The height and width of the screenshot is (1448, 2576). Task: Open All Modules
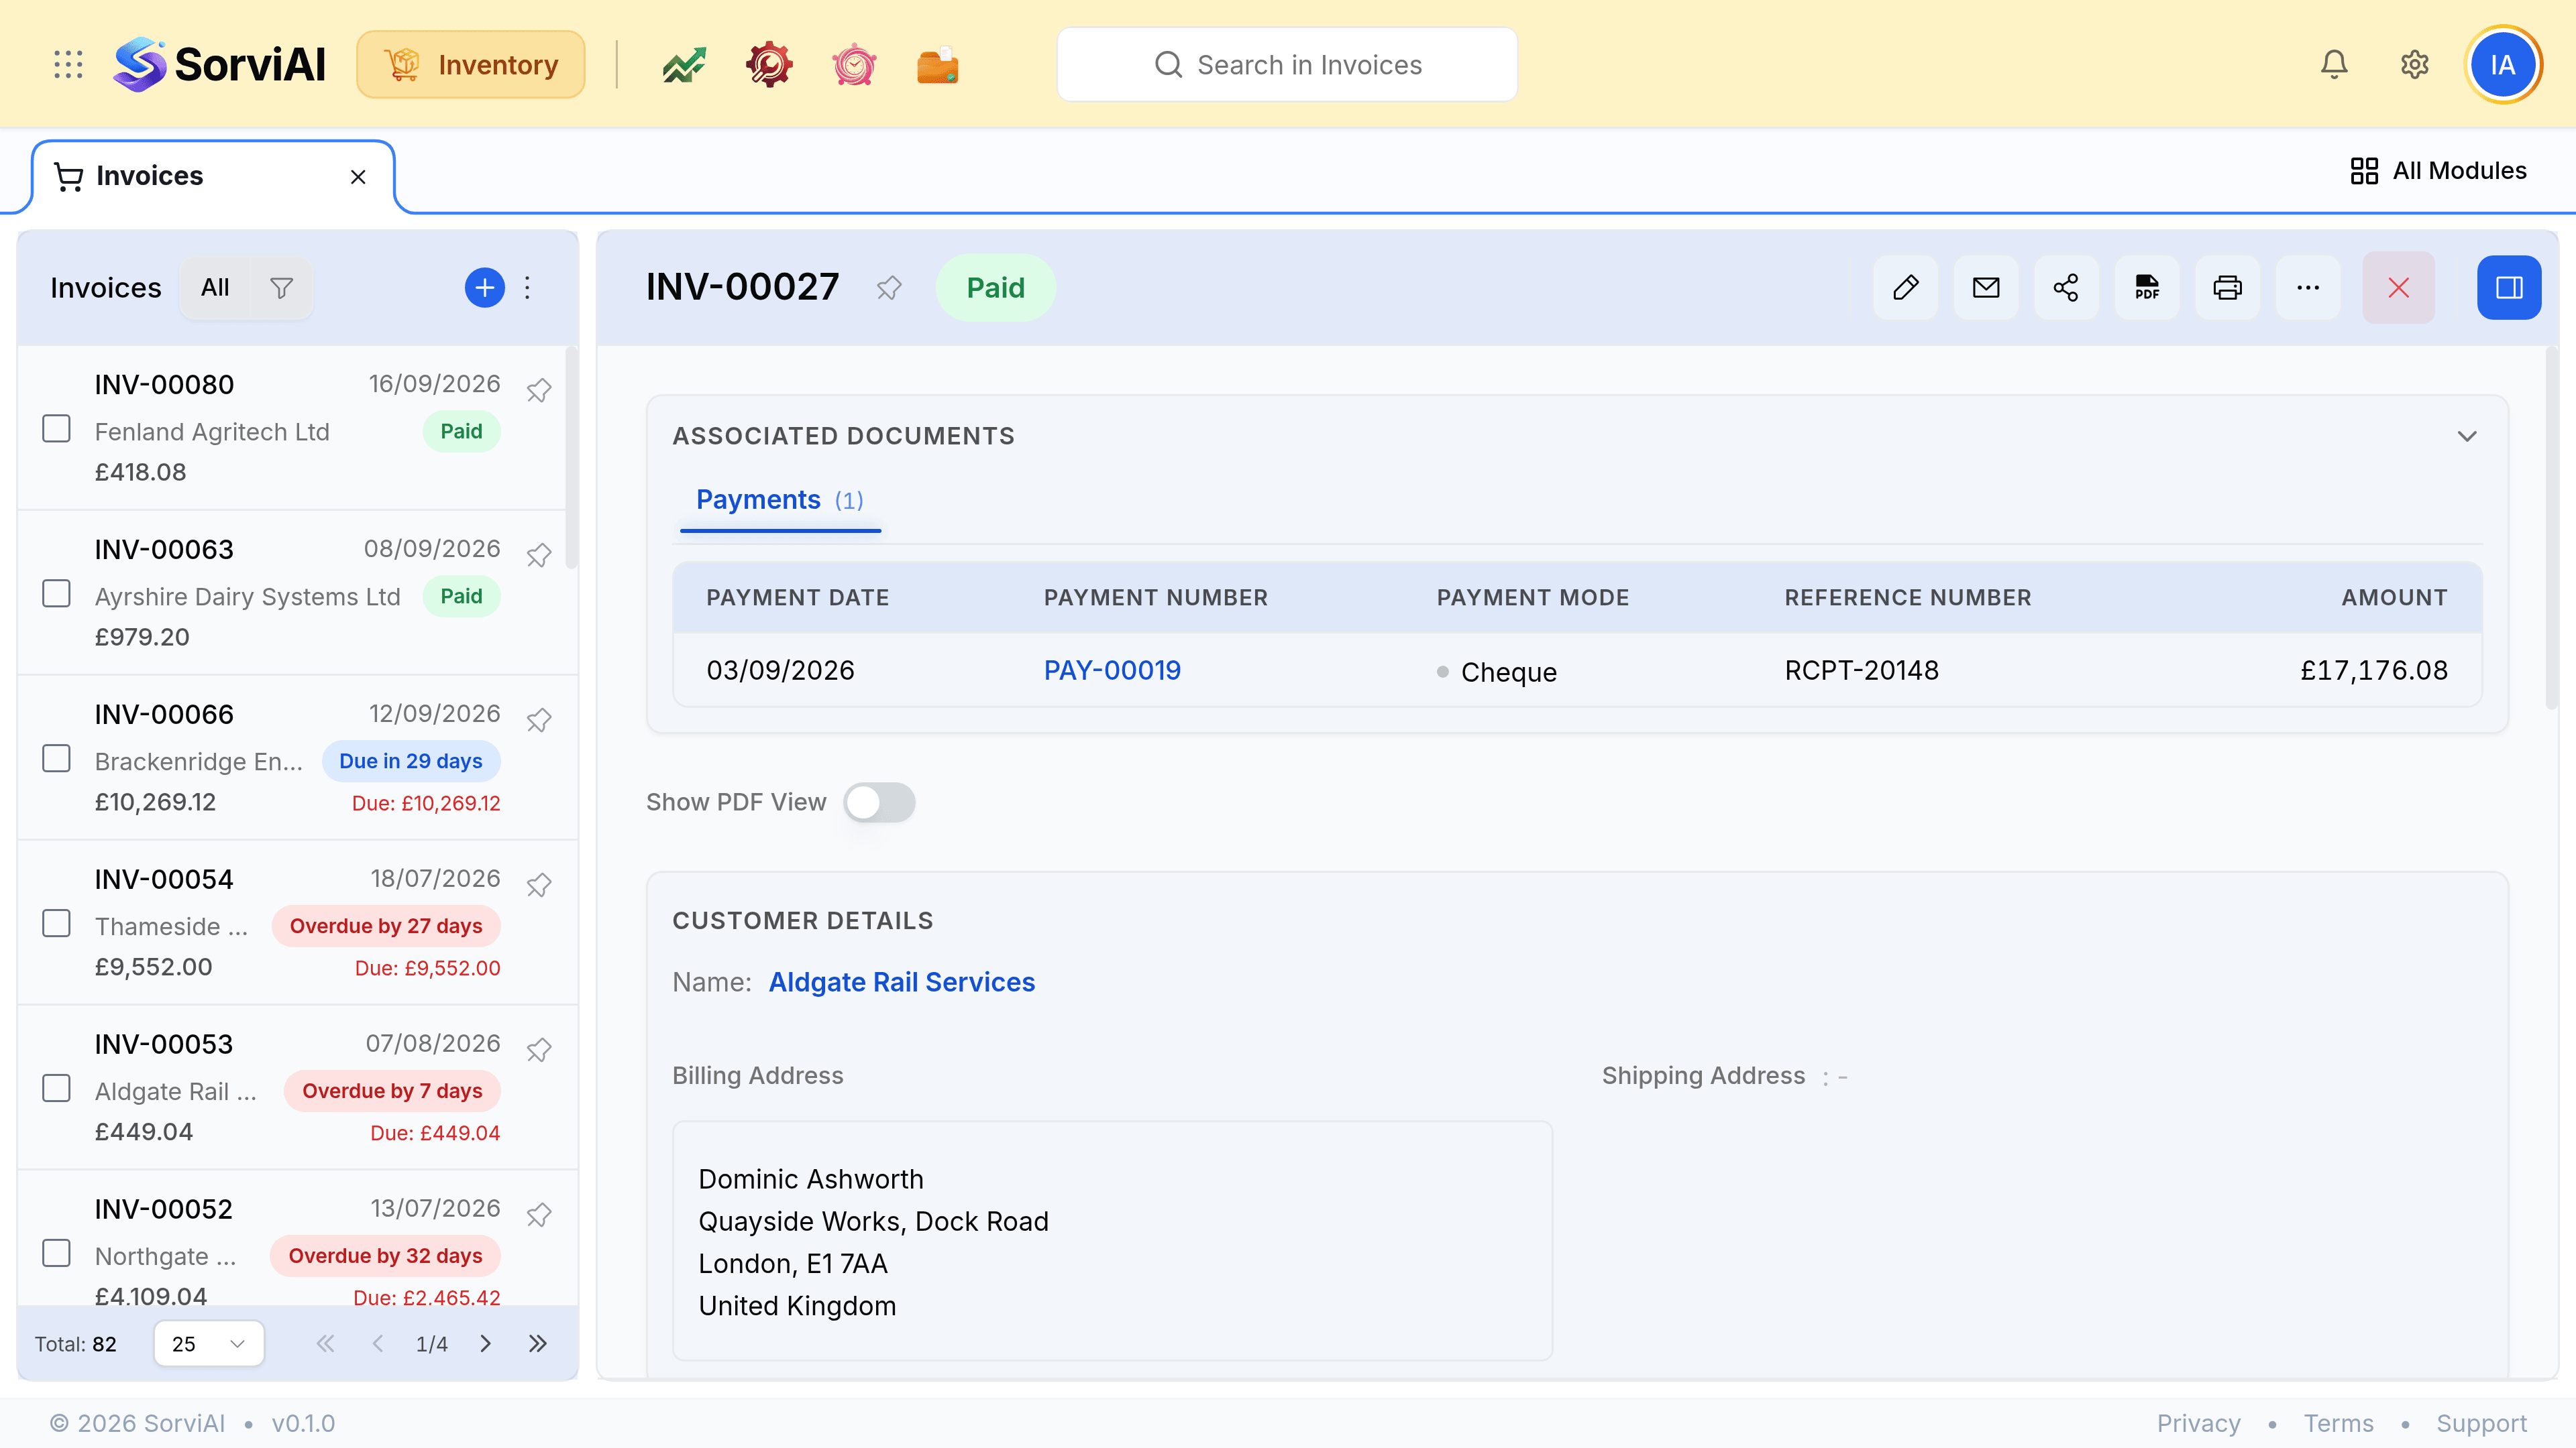pos(2438,171)
